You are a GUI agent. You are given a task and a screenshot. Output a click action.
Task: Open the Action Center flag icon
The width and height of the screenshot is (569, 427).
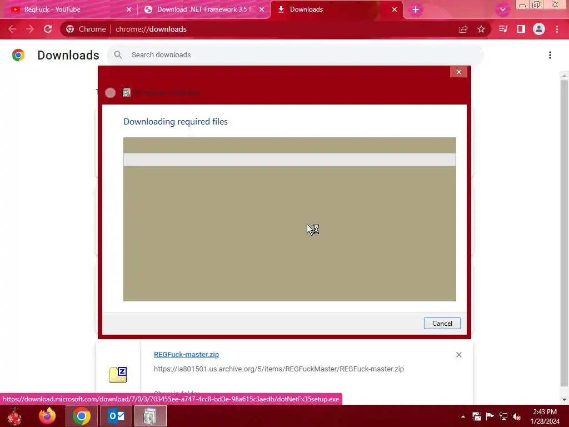tap(490, 416)
